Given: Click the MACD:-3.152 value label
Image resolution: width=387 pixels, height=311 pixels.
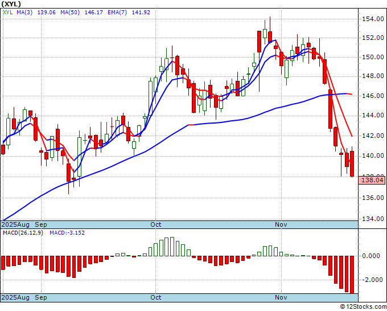Looking at the screenshot, I should point(67,233).
